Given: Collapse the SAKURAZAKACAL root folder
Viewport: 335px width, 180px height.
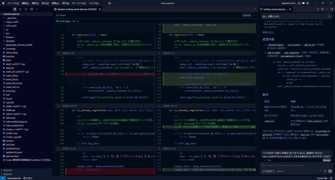Looking at the screenshot, I should point(27,14).
